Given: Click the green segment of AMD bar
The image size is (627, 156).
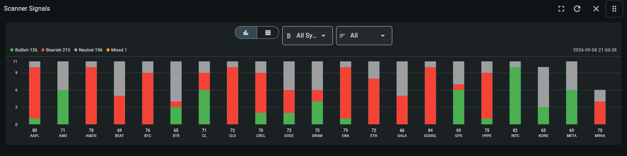Looking at the screenshot, I should coord(63,107).
